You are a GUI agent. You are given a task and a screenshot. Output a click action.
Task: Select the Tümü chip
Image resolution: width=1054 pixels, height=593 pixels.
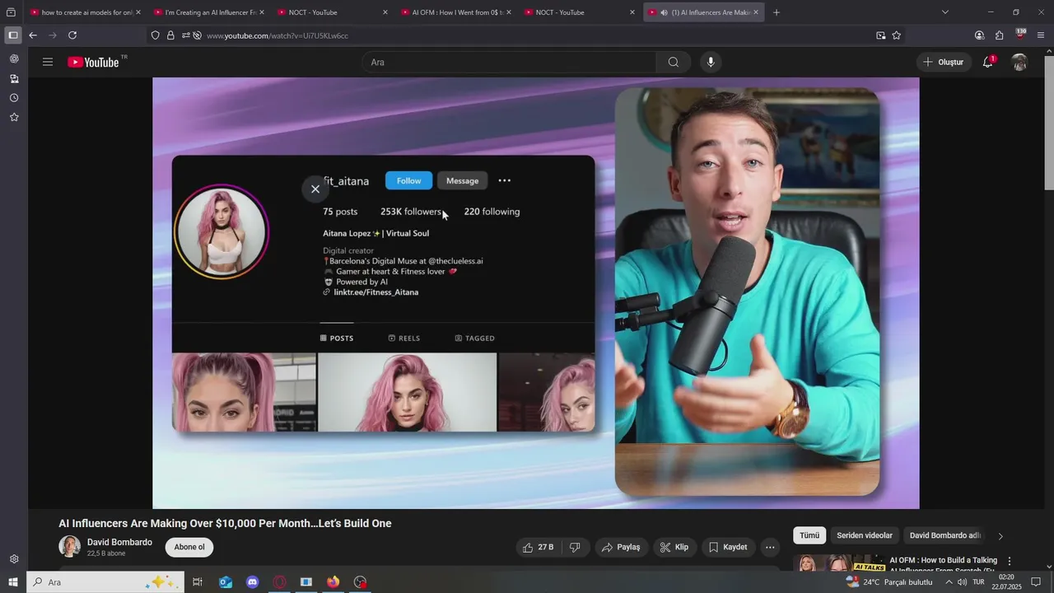(809, 535)
